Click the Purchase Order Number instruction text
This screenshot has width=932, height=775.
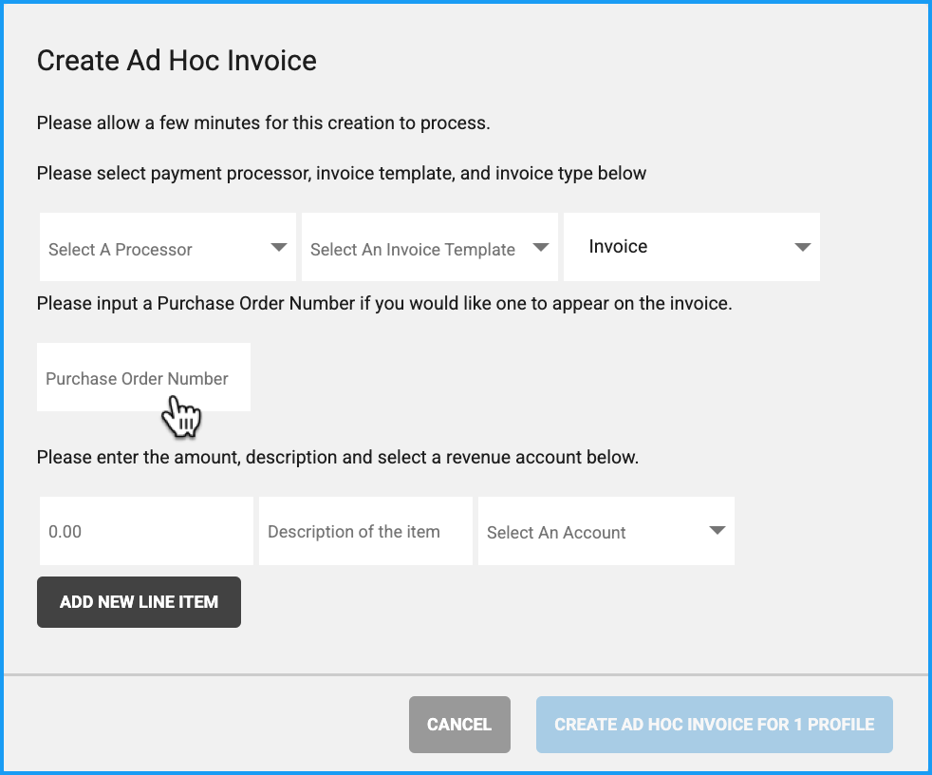coord(383,306)
